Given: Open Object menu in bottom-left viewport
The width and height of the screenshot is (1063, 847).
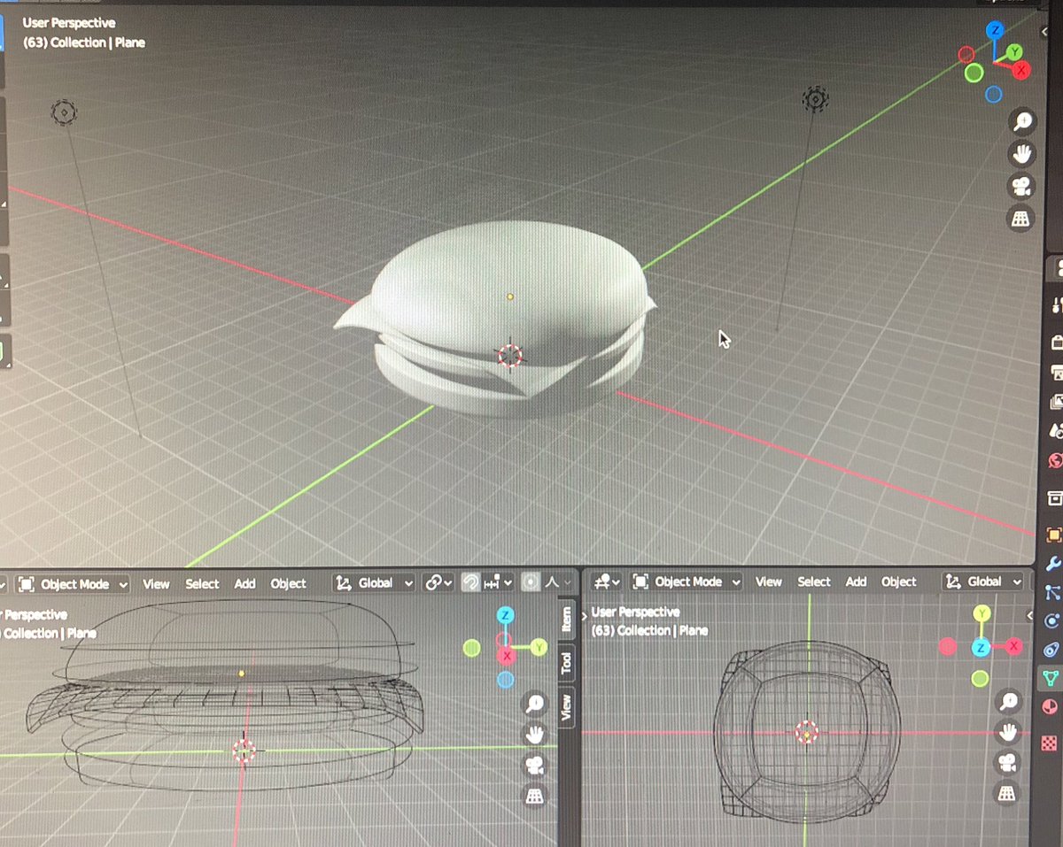Looking at the screenshot, I should 288,583.
